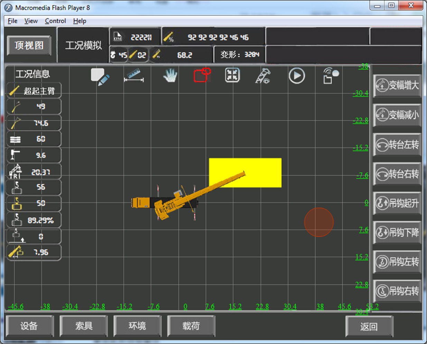Click the crane boom view icon

click(263, 76)
